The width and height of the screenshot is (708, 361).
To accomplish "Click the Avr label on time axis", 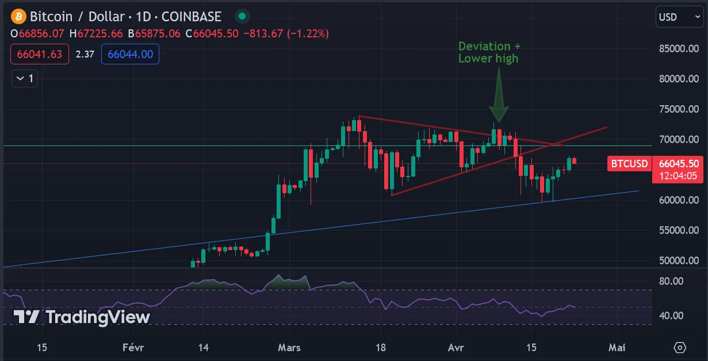I will pyautogui.click(x=456, y=347).
